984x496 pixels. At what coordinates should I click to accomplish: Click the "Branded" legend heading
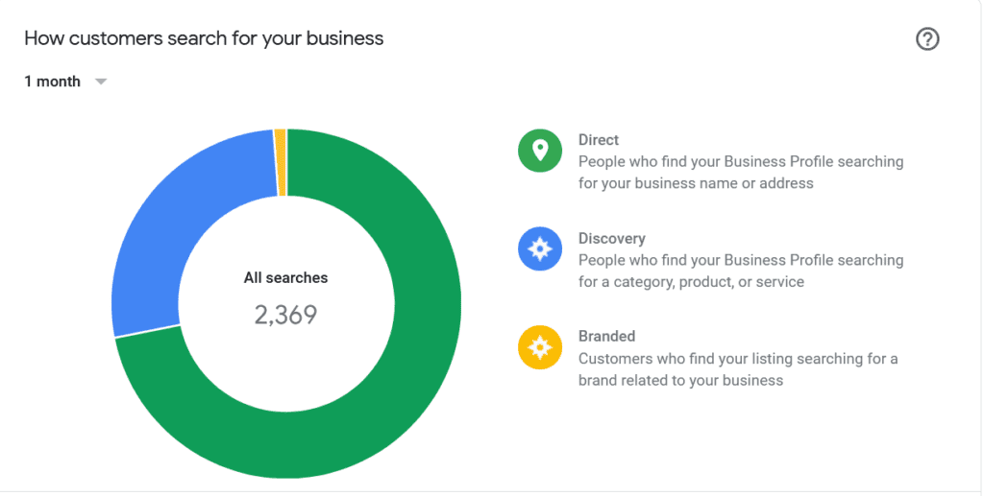tap(606, 337)
